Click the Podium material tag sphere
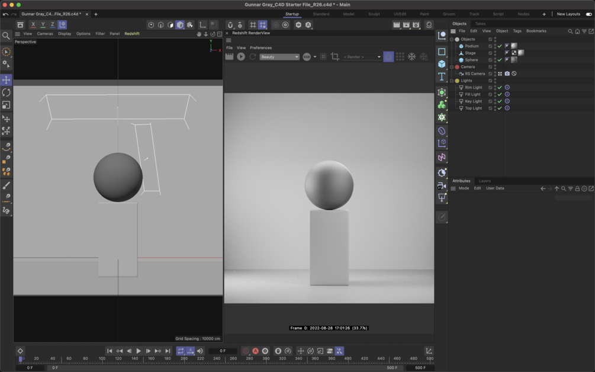The width and height of the screenshot is (595, 372). point(514,46)
